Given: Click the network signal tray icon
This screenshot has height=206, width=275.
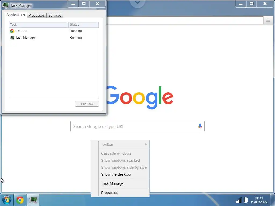Looking at the screenshot, I should click(x=238, y=200).
